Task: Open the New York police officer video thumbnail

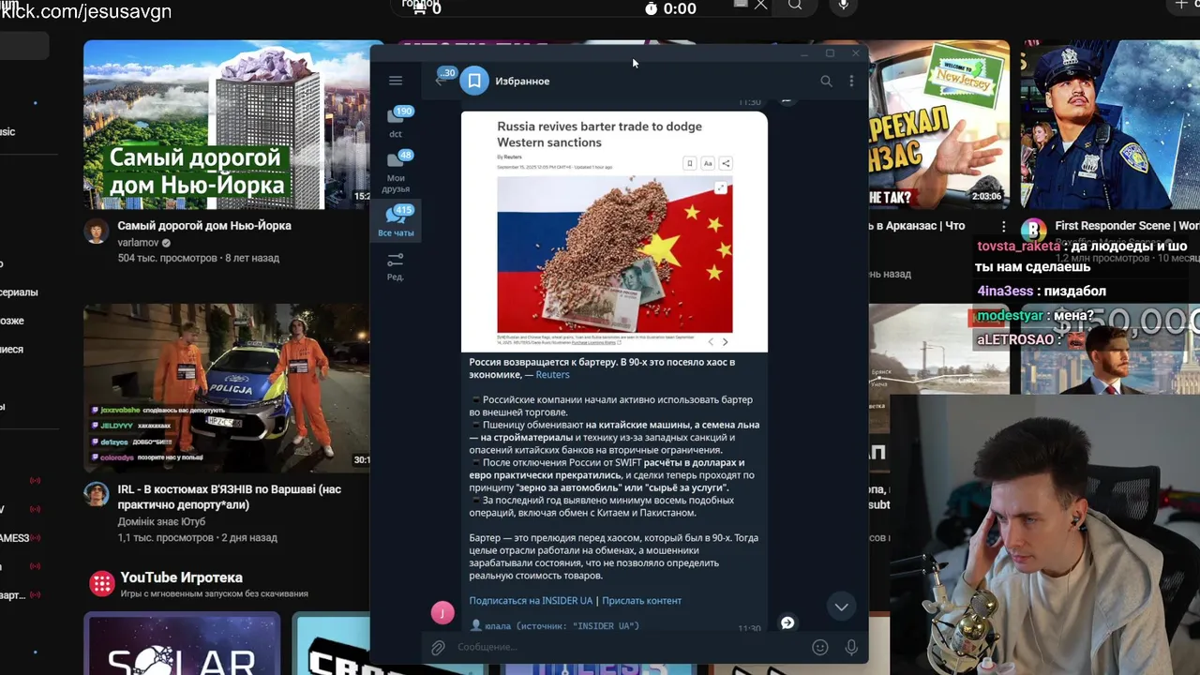Action: pyautogui.click(x=1110, y=125)
